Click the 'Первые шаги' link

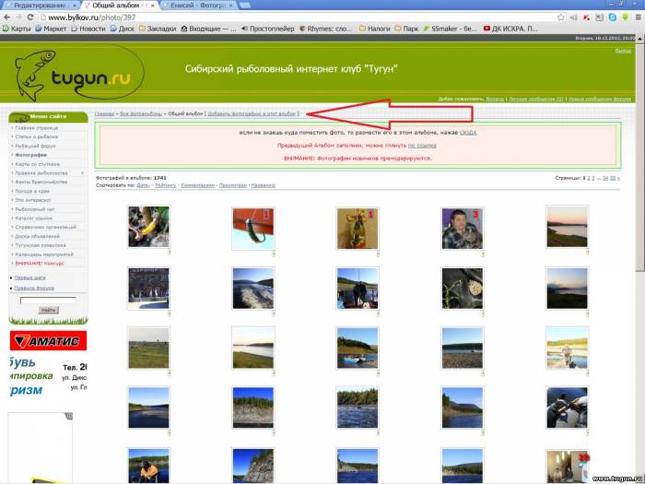pyautogui.click(x=30, y=277)
